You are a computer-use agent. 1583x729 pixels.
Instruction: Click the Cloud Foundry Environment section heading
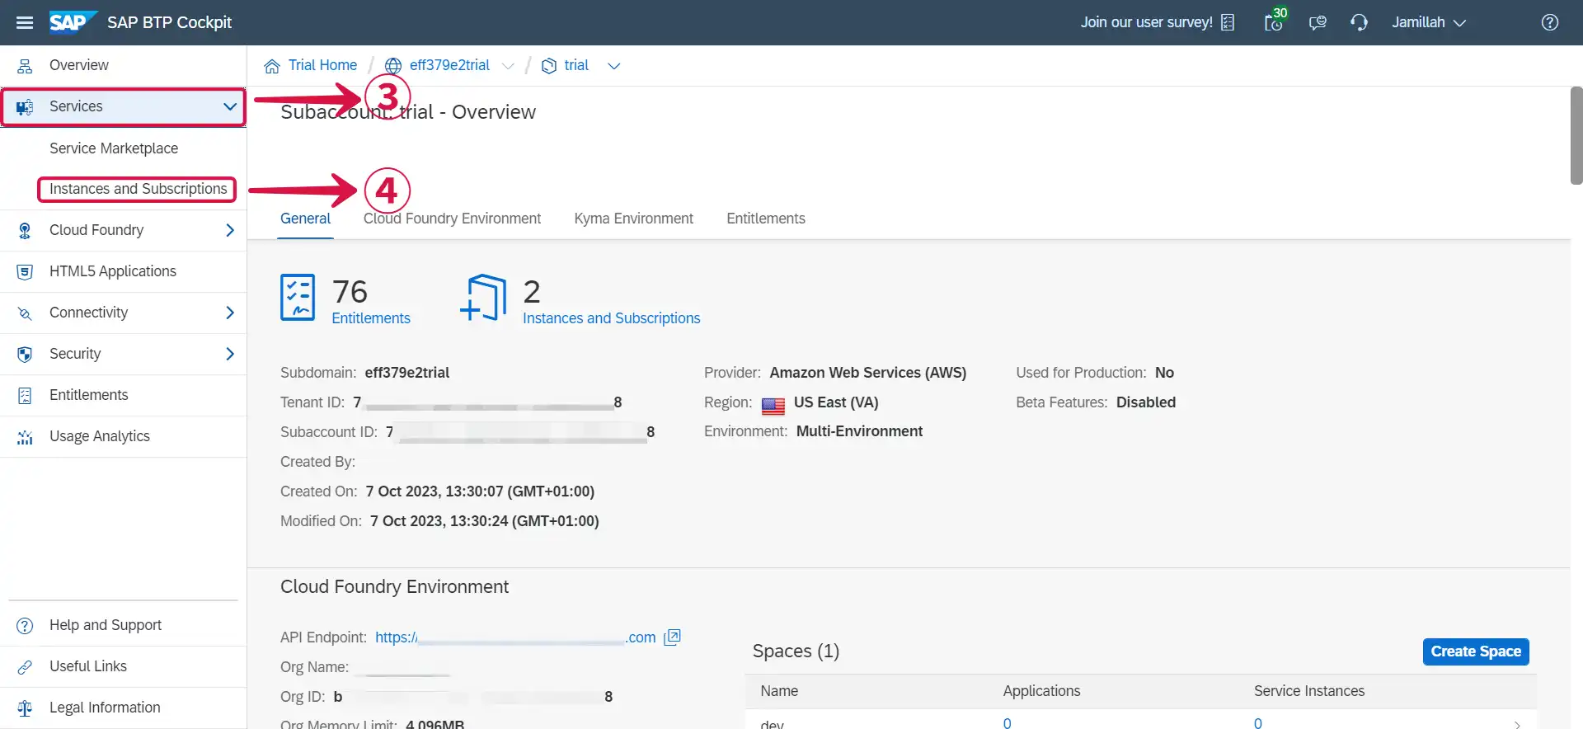394,587
